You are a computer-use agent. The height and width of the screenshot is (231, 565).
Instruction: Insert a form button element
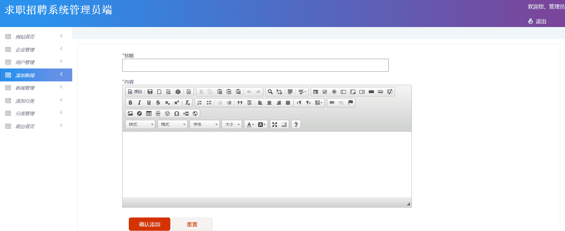point(371,92)
